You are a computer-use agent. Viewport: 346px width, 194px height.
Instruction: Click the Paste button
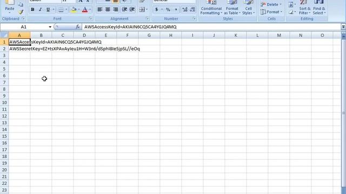(x=10, y=6)
